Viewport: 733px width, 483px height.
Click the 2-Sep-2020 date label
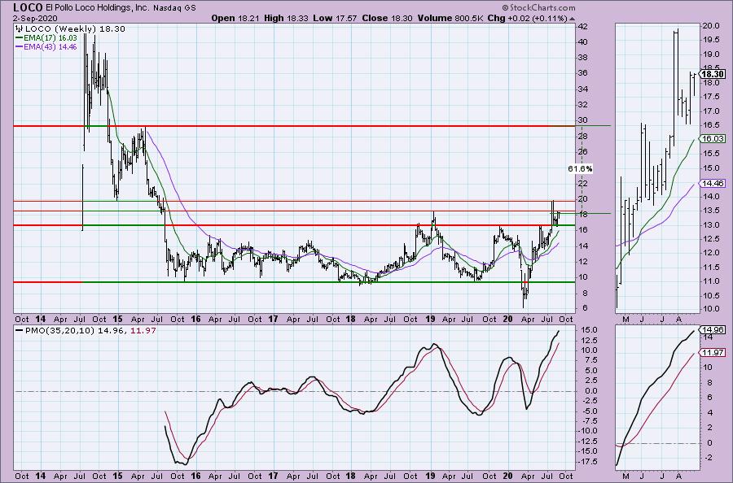pos(35,19)
